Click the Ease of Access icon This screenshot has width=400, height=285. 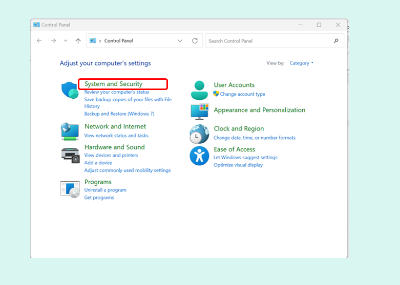199,156
